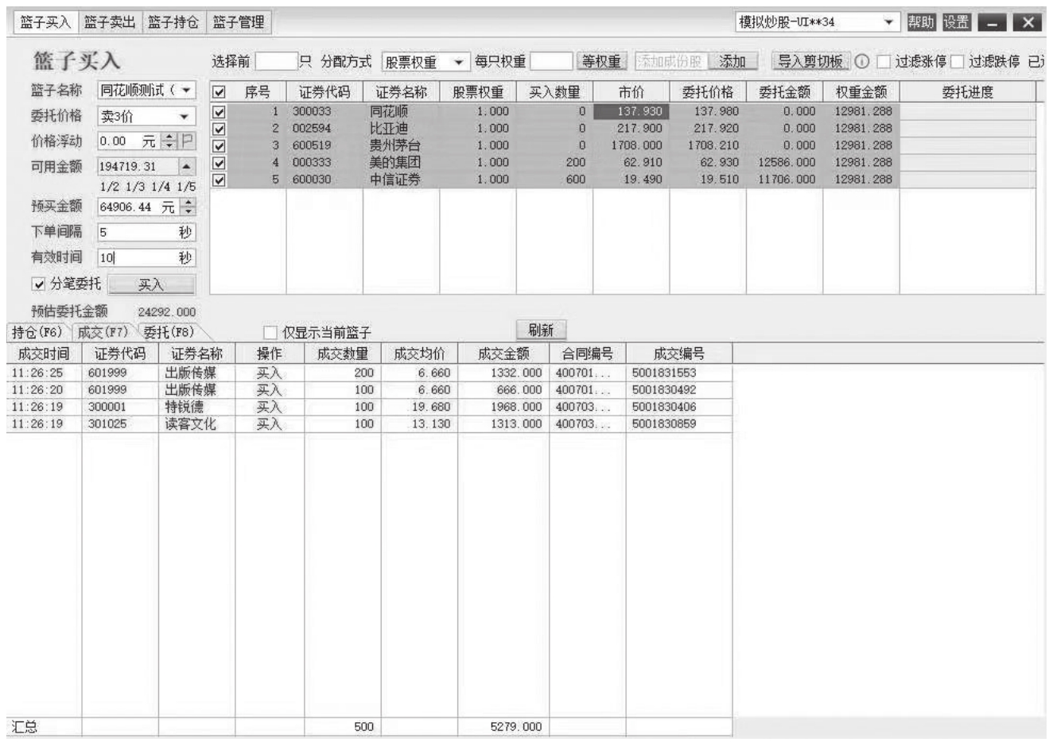Click the 股票权重 column header

click(x=478, y=92)
